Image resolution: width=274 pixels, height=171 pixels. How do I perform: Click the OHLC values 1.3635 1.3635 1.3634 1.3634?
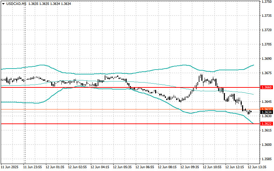pyautogui.click(x=49, y=3)
